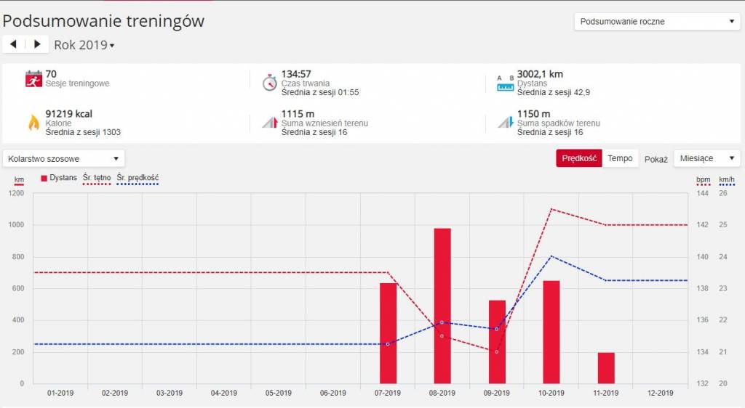Viewport: 745px width, 408px height.
Task: Open the Rok 2019 year selector
Action: point(84,45)
